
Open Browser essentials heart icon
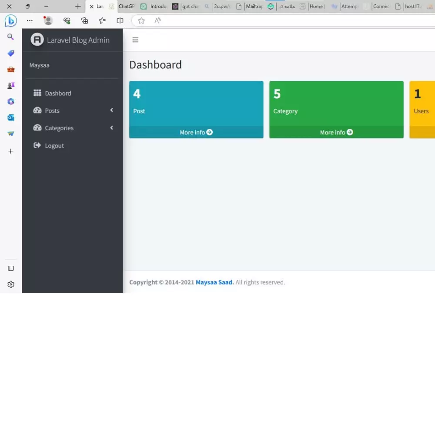tap(67, 20)
